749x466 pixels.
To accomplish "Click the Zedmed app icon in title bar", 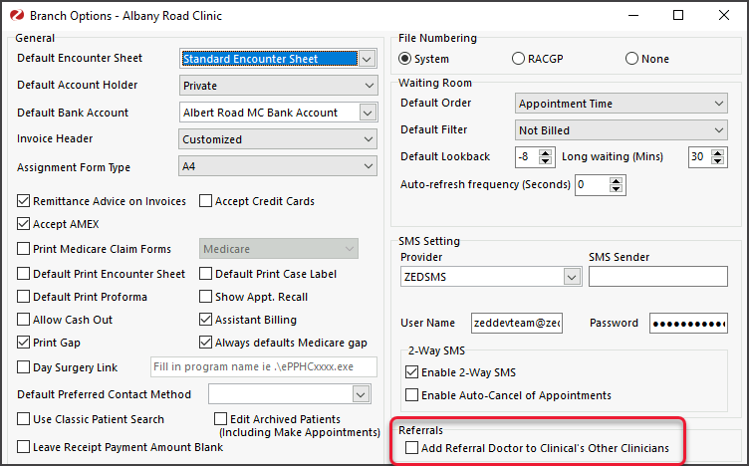I will [x=17, y=15].
